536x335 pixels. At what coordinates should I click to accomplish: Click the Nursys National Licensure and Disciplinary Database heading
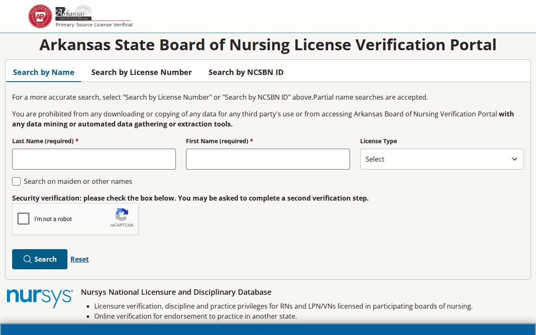pyautogui.click(x=176, y=292)
